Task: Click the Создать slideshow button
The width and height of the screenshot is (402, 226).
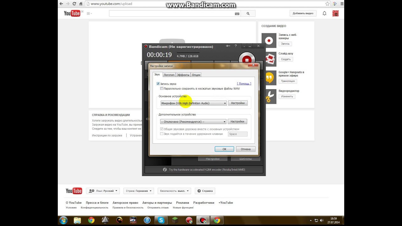Action: pos(286,59)
